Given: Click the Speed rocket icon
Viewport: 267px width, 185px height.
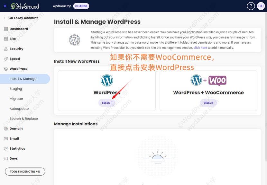Looking at the screenshot, I should (x=6, y=59).
